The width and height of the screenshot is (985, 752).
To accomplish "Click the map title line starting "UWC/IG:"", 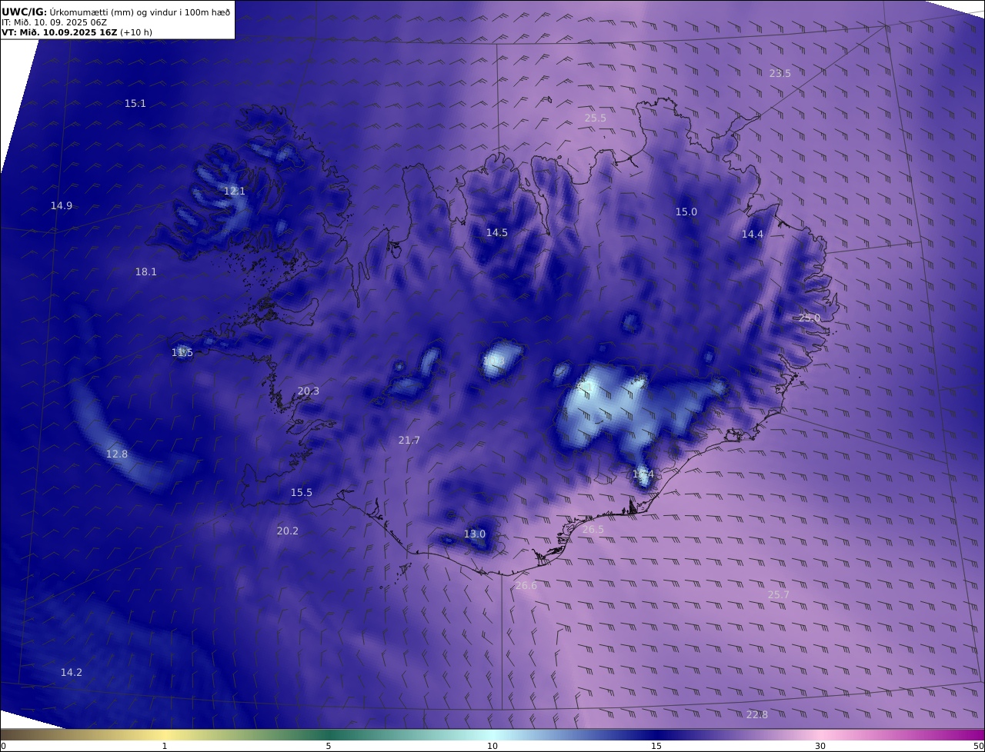I will pos(116,12).
